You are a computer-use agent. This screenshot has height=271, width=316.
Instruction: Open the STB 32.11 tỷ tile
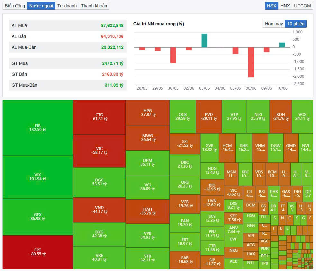click(148, 258)
